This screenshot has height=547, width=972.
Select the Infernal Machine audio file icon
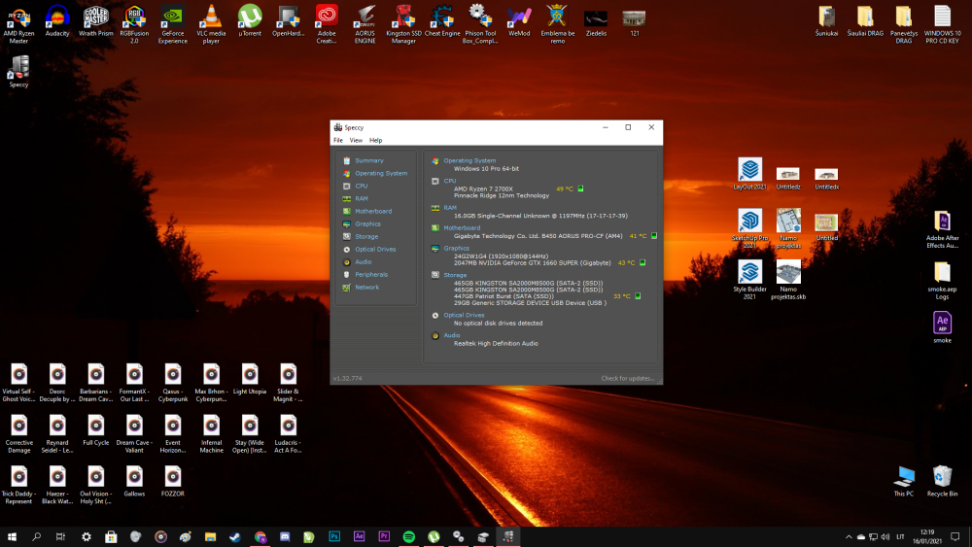[211, 433]
